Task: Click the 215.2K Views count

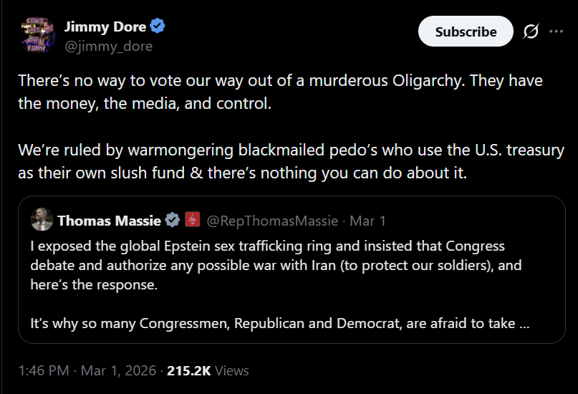Action: coord(208,370)
